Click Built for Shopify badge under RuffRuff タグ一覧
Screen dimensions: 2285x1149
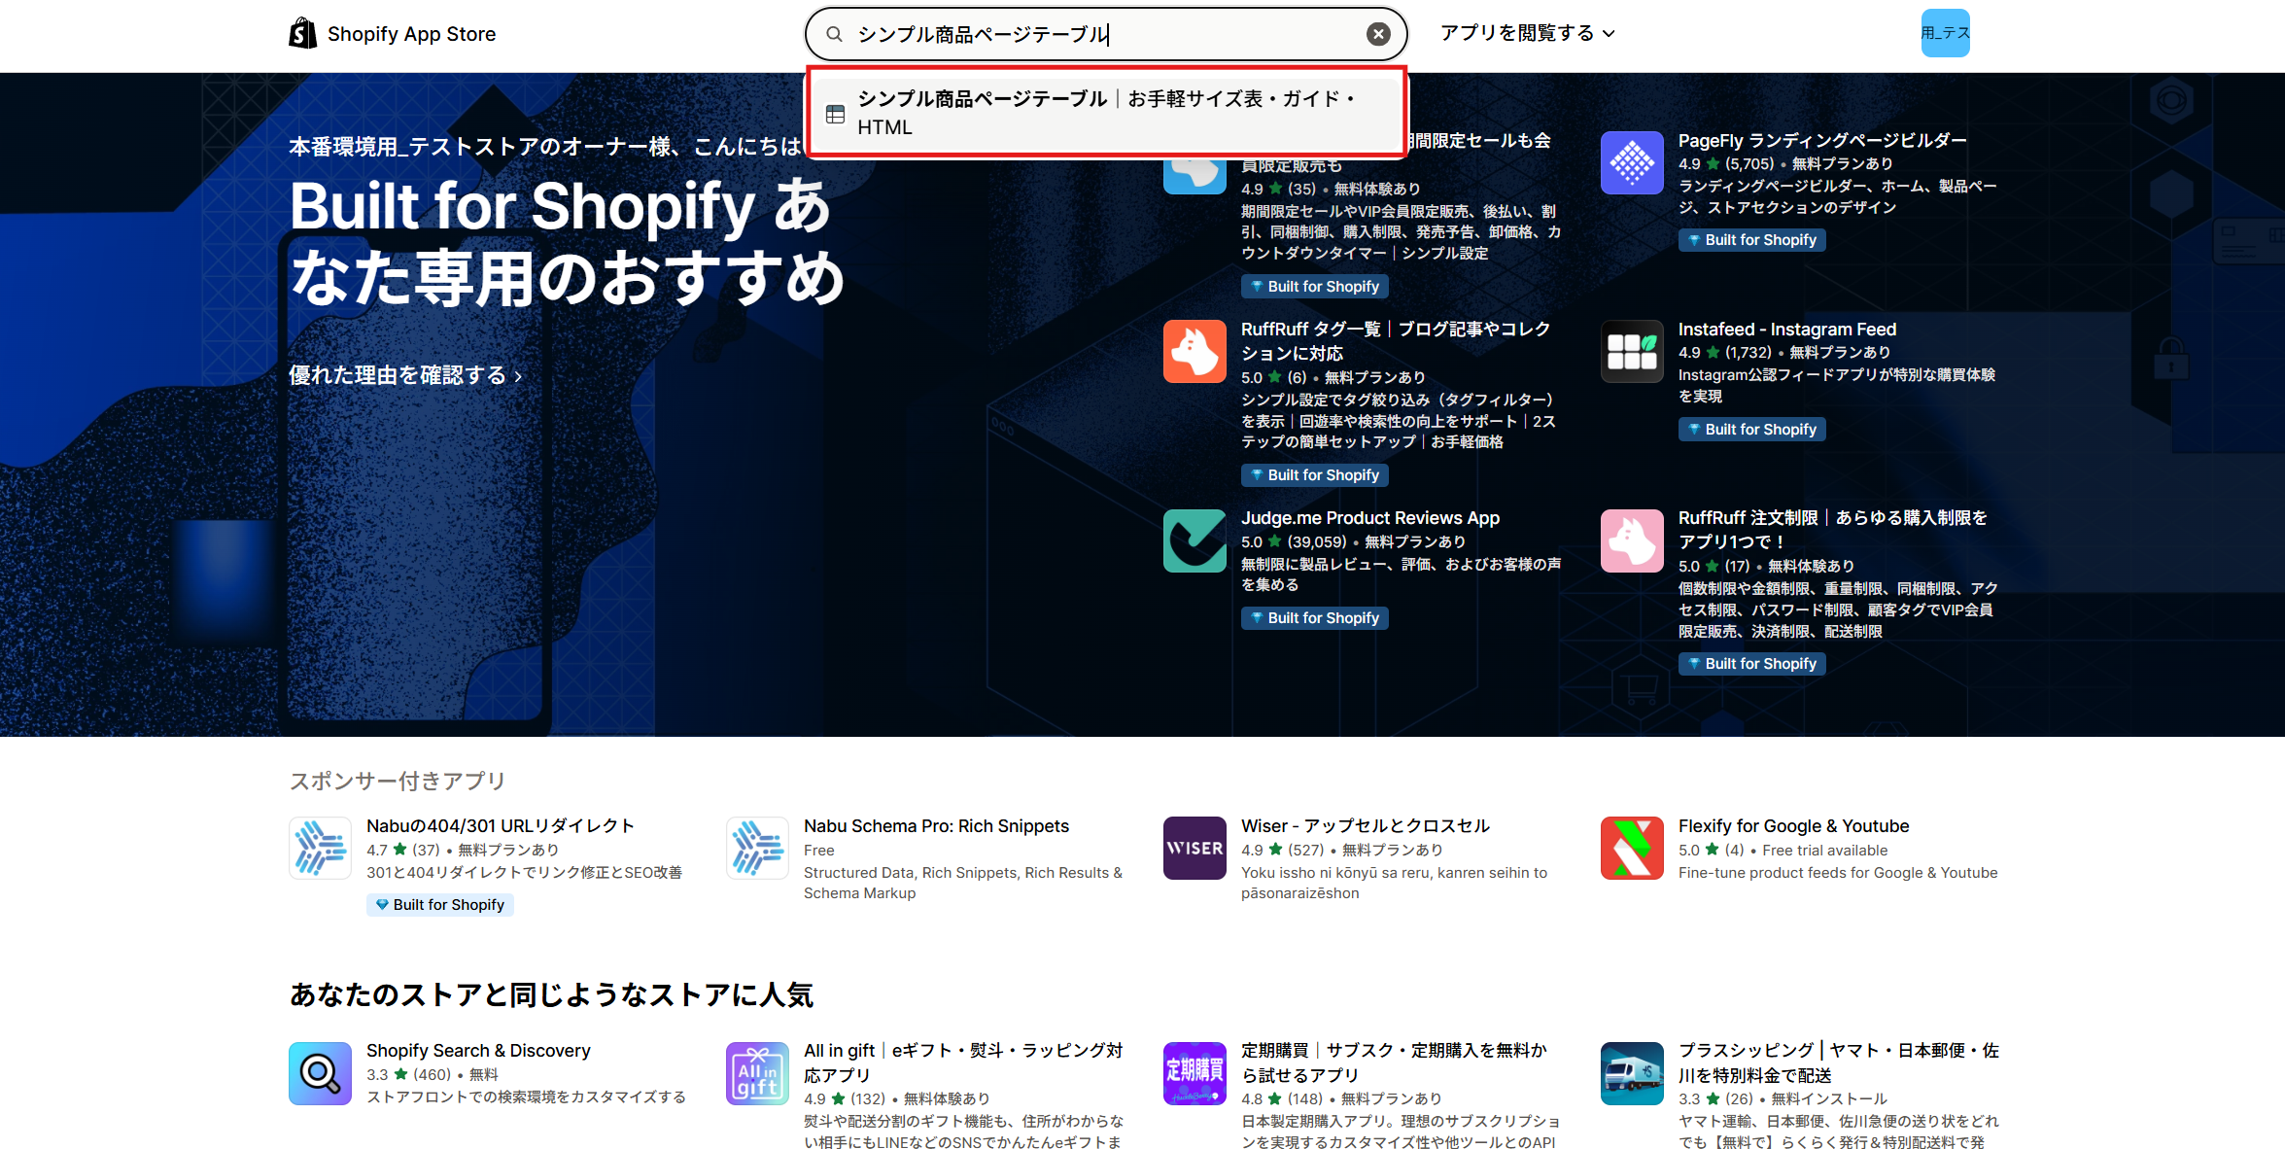click(1314, 475)
